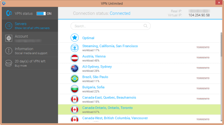Viewport: 224px width, 125px height.
Task: Click Canada-East flag icon
Action: (75, 99)
